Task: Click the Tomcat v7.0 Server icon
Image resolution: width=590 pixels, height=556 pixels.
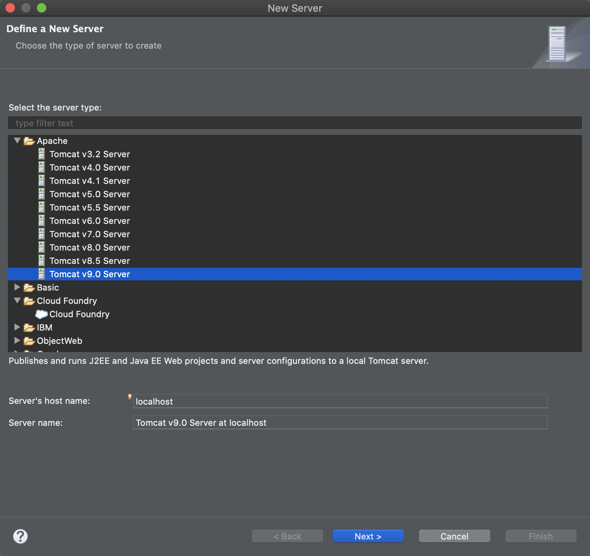Action: click(x=42, y=234)
